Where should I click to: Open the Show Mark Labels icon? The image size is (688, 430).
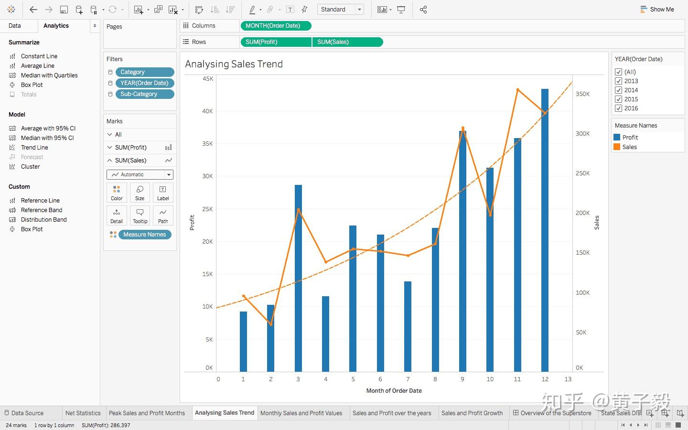coord(290,9)
